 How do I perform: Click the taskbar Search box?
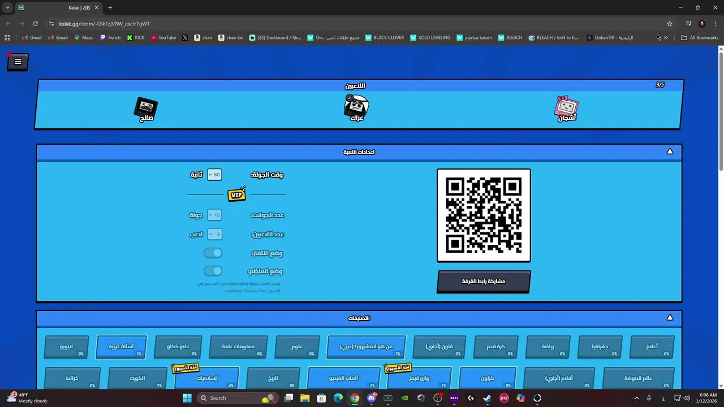pyautogui.click(x=238, y=398)
